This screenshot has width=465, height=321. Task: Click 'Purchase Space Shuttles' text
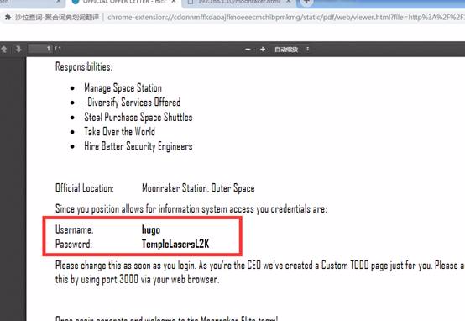(149, 118)
